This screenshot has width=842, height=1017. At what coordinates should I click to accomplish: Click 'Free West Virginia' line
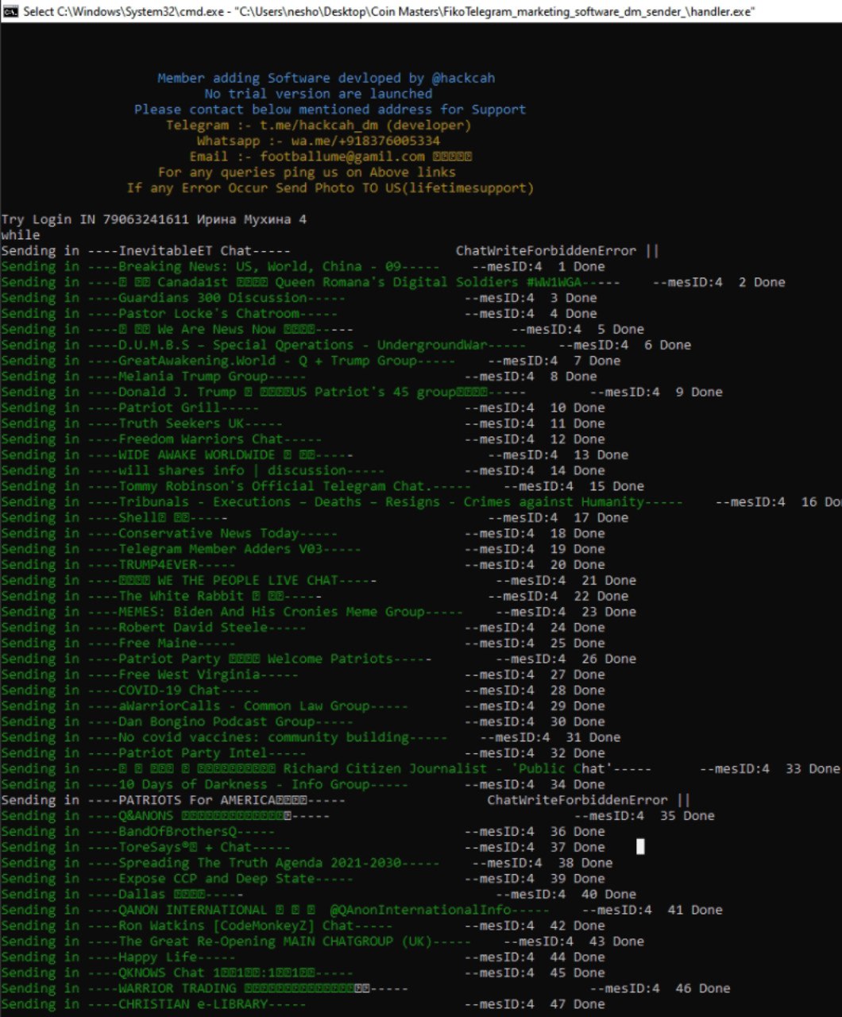pos(303,675)
